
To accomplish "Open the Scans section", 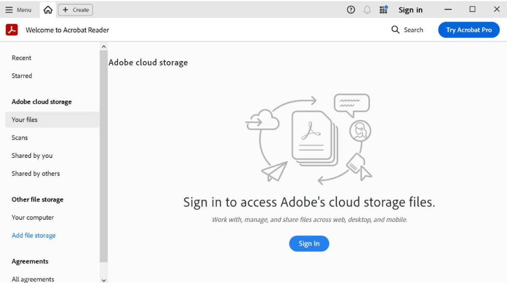I will click(x=19, y=138).
